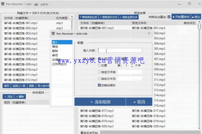Click the Add rule dialog's title icon
Screen dimensions: 202x134
(x=53, y=33)
